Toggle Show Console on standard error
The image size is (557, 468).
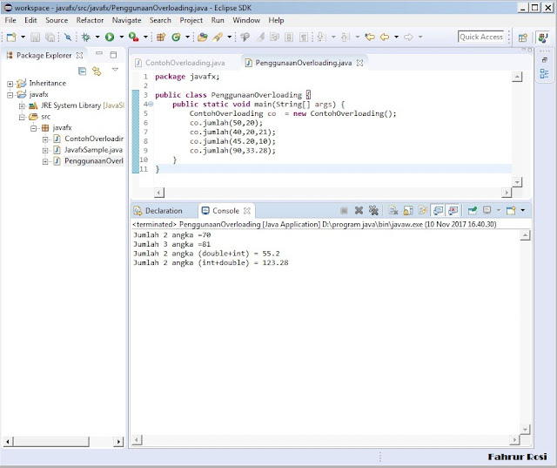[453, 211]
